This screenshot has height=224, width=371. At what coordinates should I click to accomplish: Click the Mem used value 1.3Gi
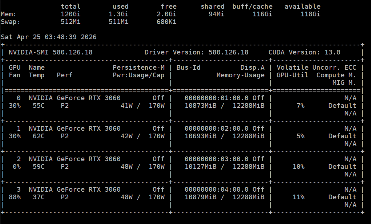[118, 14]
